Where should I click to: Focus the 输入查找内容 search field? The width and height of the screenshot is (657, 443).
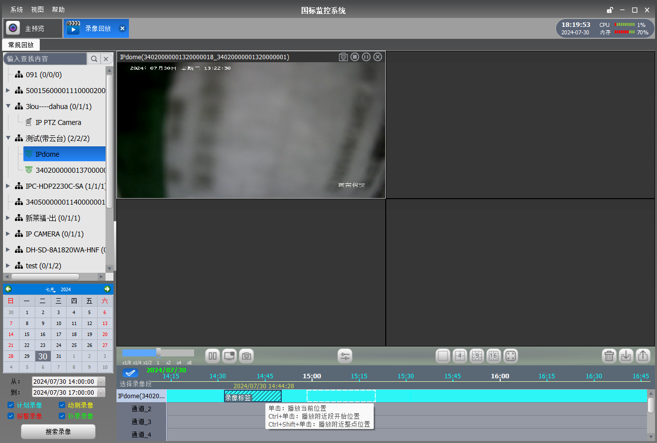click(45, 59)
